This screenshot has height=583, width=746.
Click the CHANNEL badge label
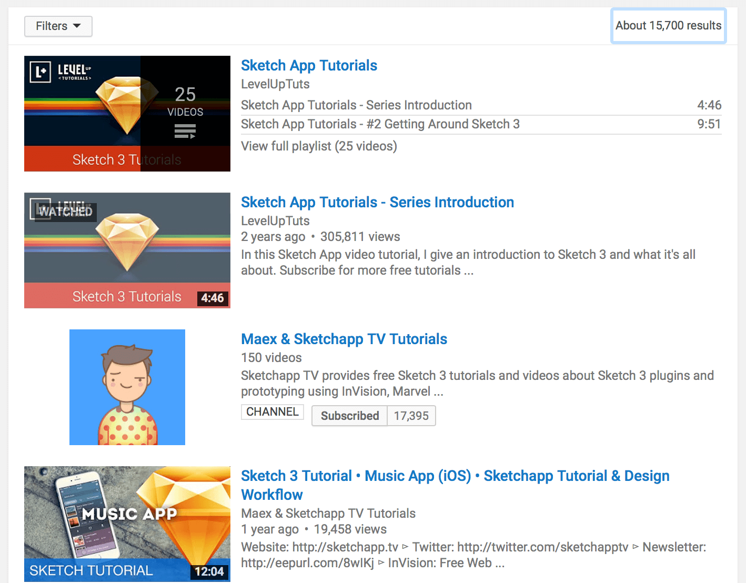(272, 412)
